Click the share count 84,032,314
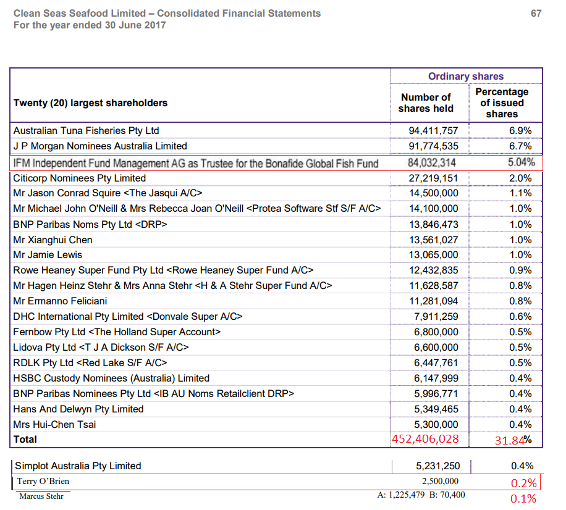Image resolution: width=566 pixels, height=510 pixels. pyautogui.click(x=432, y=162)
